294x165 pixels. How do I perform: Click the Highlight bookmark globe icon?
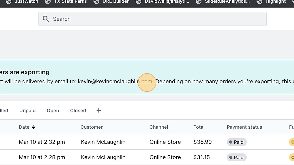click(259, 2)
